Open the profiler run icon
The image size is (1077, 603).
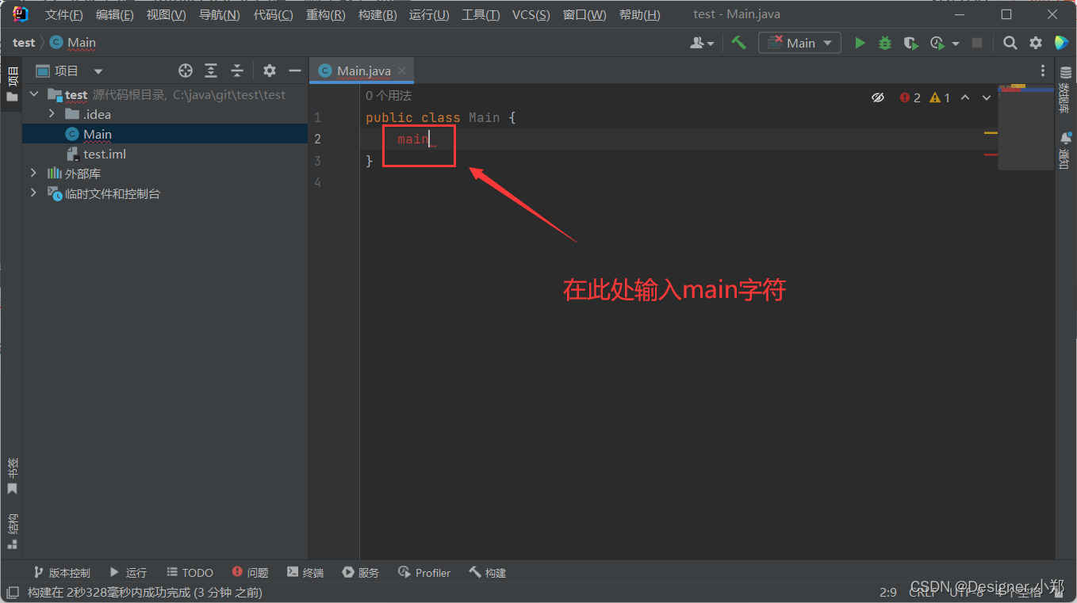pyautogui.click(x=937, y=43)
